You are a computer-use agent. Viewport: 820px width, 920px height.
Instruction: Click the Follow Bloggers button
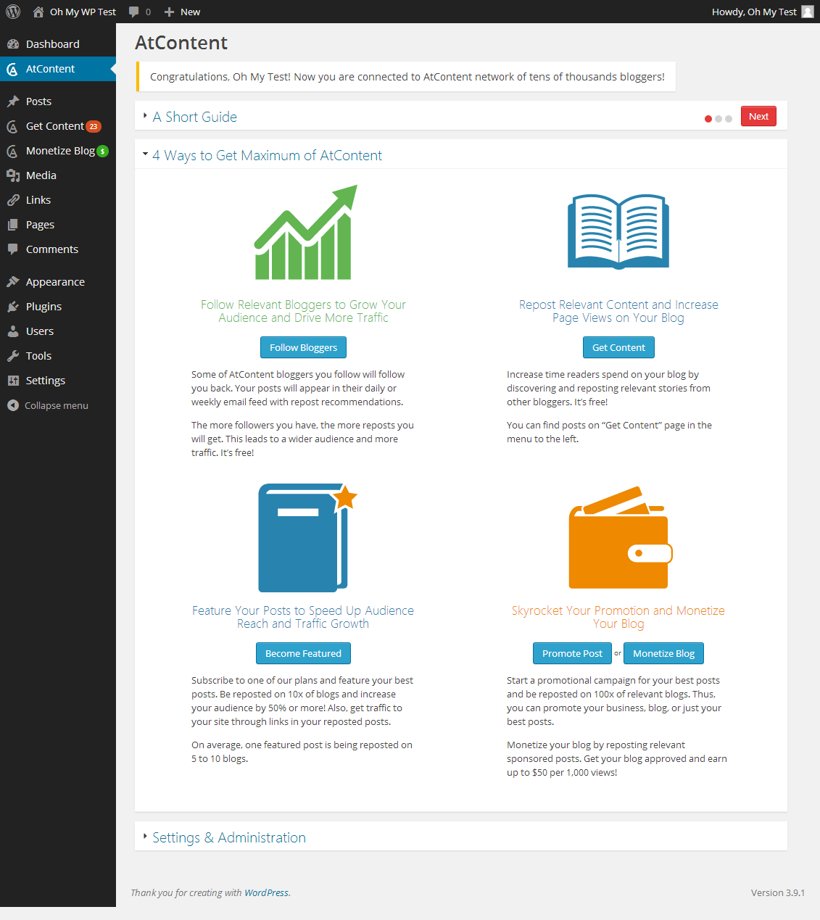[303, 347]
